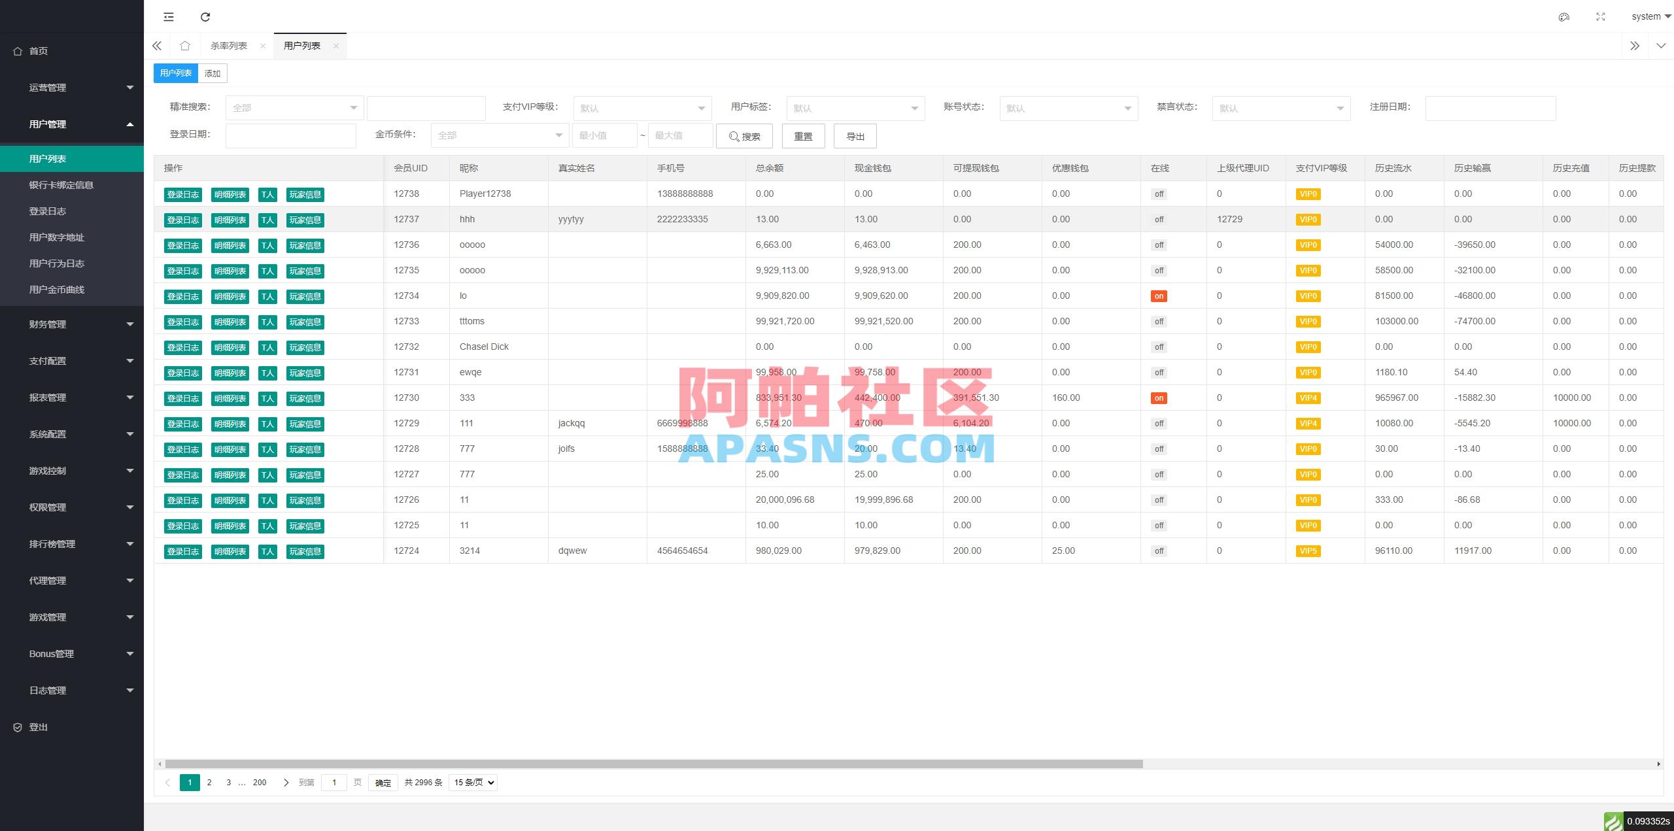Open the 添加 tab

coord(212,73)
